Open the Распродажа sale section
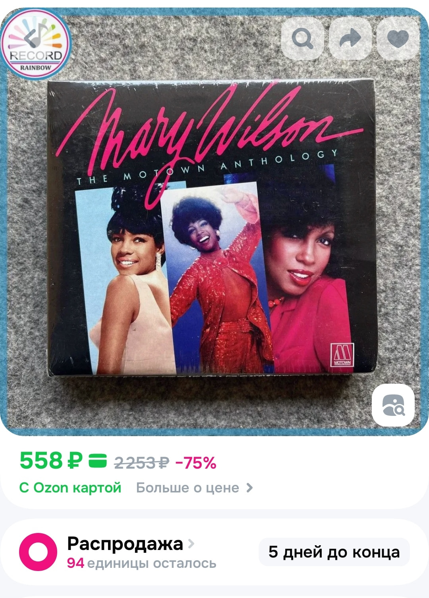 tap(125, 544)
